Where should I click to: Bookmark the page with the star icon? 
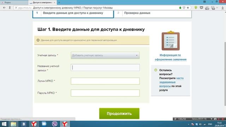pyautogui.click(x=188, y=8)
